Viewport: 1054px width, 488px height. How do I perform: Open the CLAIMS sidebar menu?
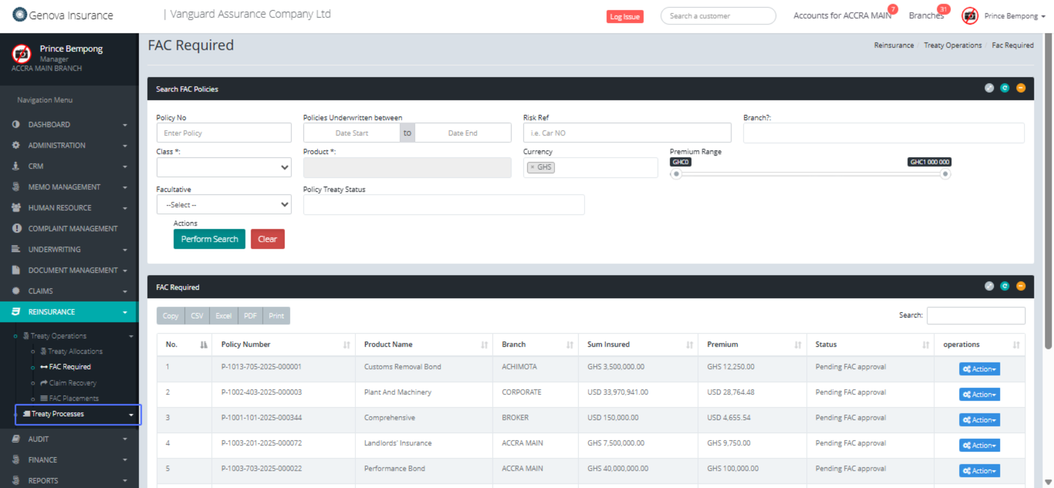point(69,291)
